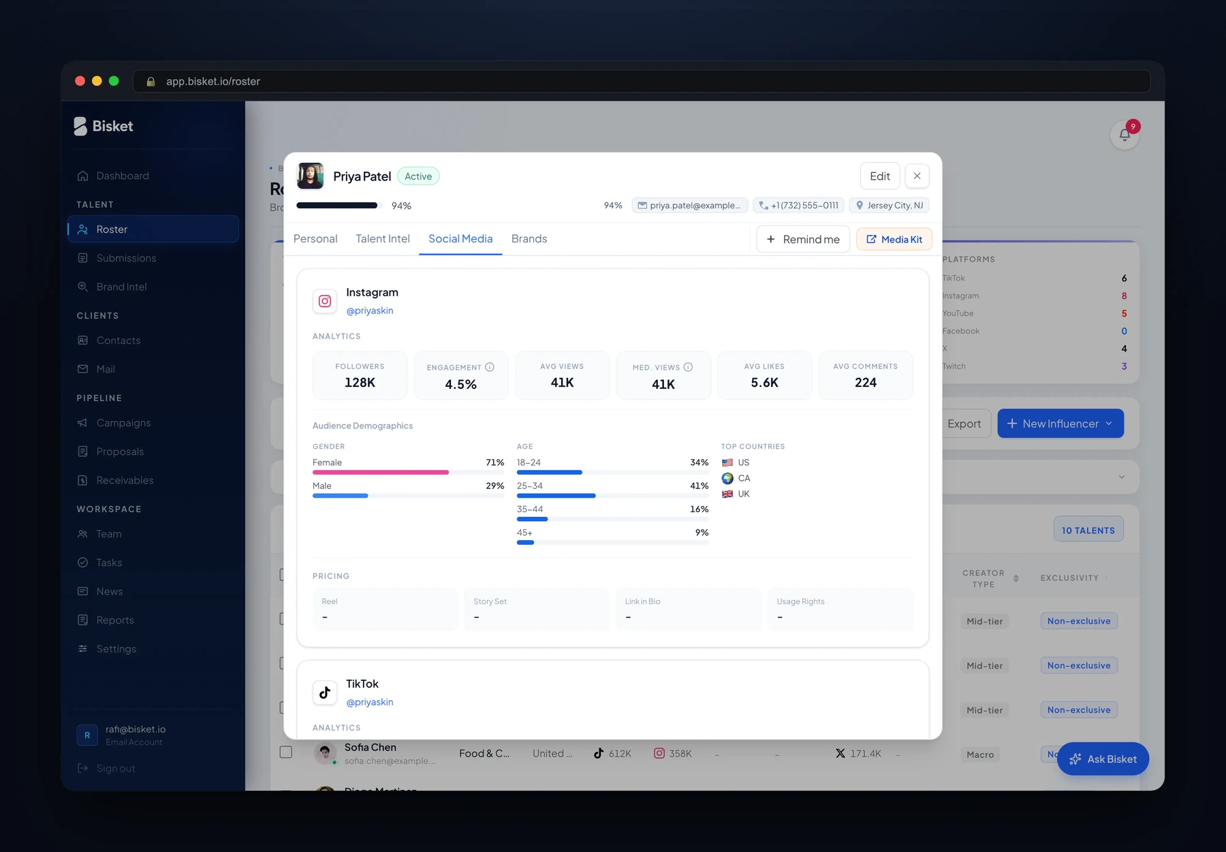
Task: Click the 10 Talents badge
Action: point(1088,530)
